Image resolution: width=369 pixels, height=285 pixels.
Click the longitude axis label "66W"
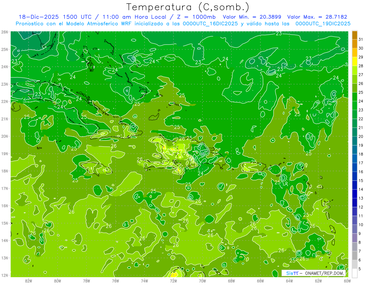(x=260, y=281)
